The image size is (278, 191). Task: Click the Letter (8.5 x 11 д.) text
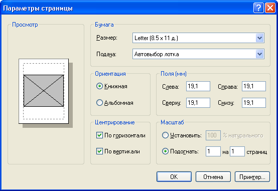pyautogui.click(x=156, y=38)
